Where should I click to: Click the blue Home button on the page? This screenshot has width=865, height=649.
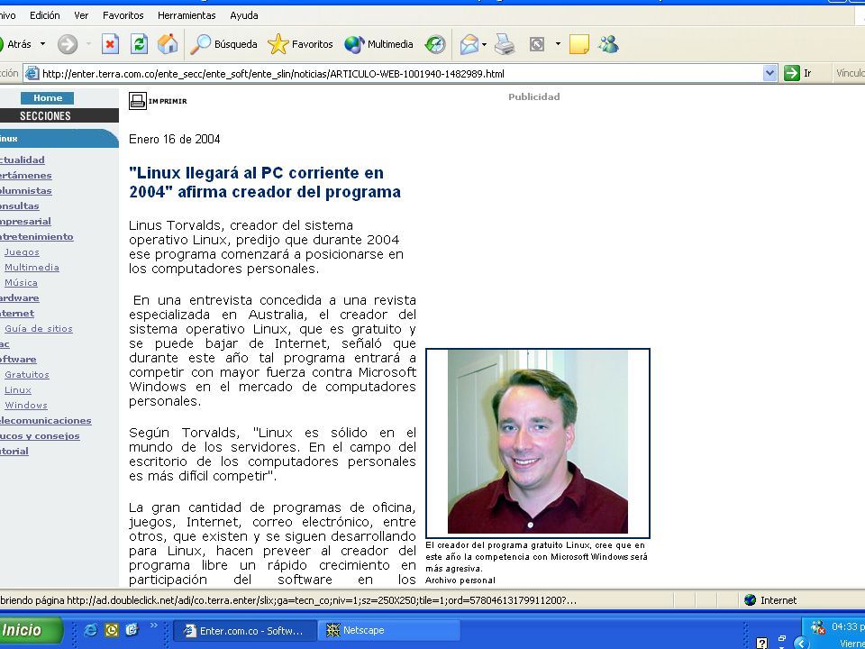pyautogui.click(x=48, y=98)
